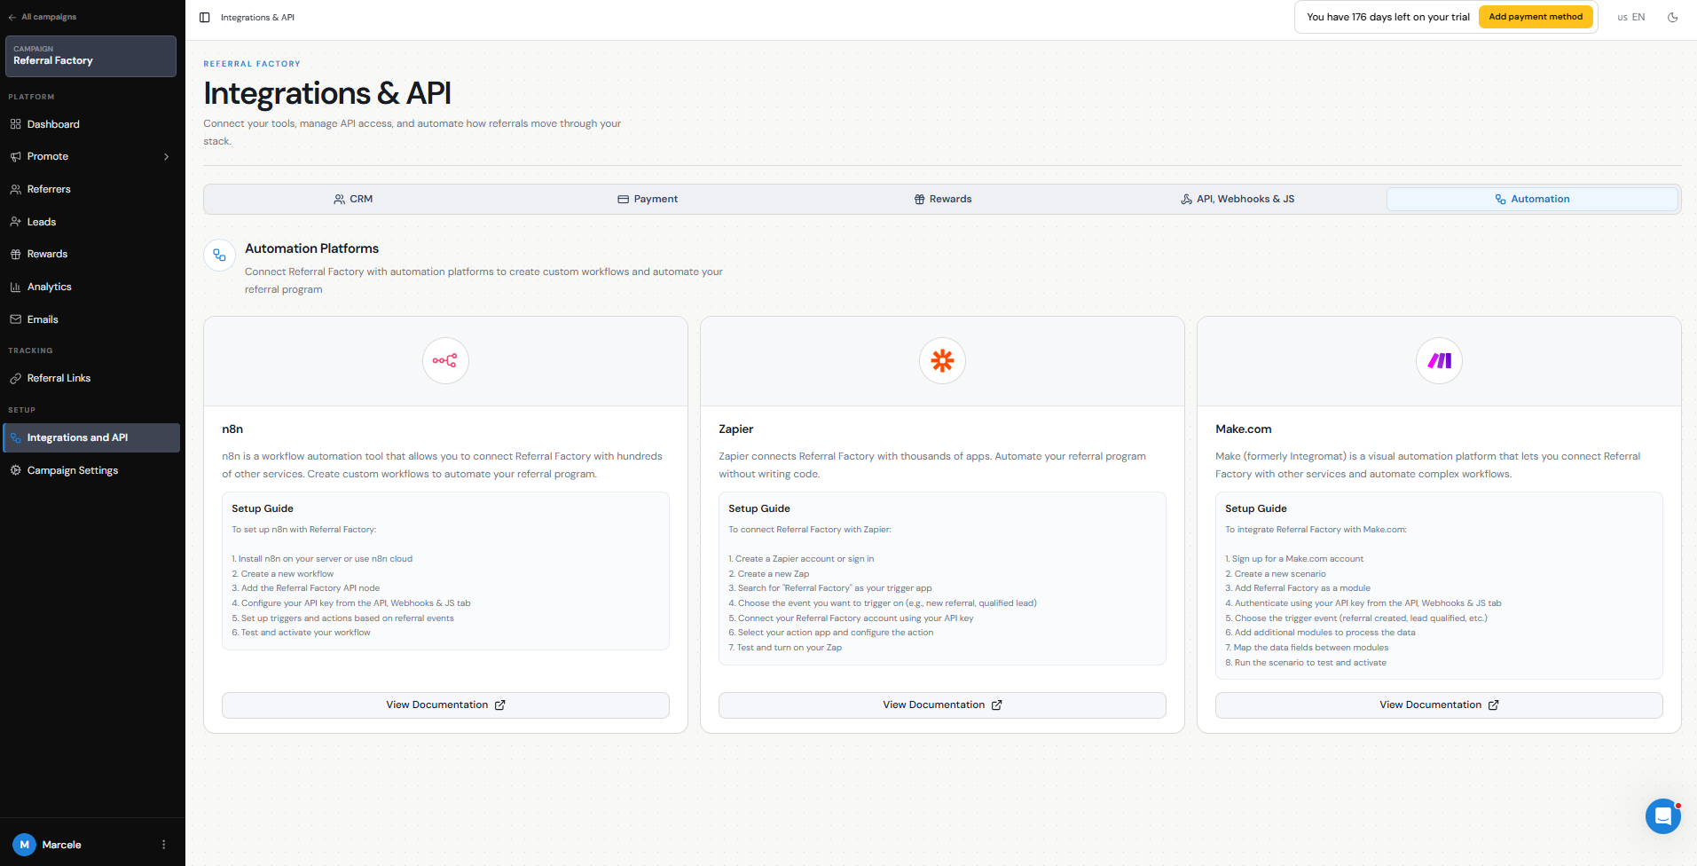Open the Analytics section
1697x866 pixels.
pos(90,287)
